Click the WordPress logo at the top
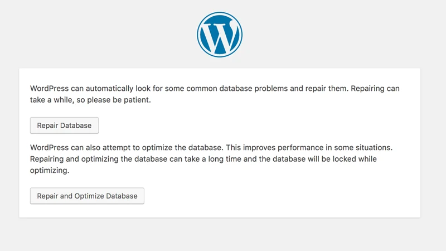446x251 pixels. click(x=220, y=35)
